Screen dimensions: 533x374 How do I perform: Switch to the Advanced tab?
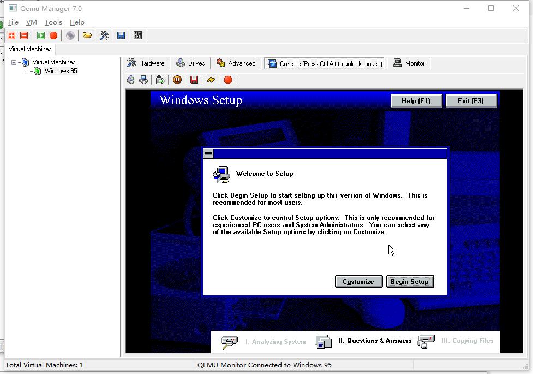[x=236, y=63]
